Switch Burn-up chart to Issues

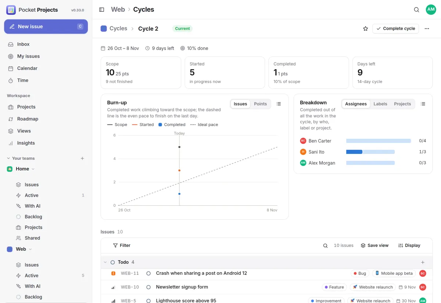(240, 104)
